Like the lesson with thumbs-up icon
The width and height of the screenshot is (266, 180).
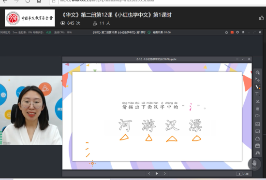[x=262, y=18]
